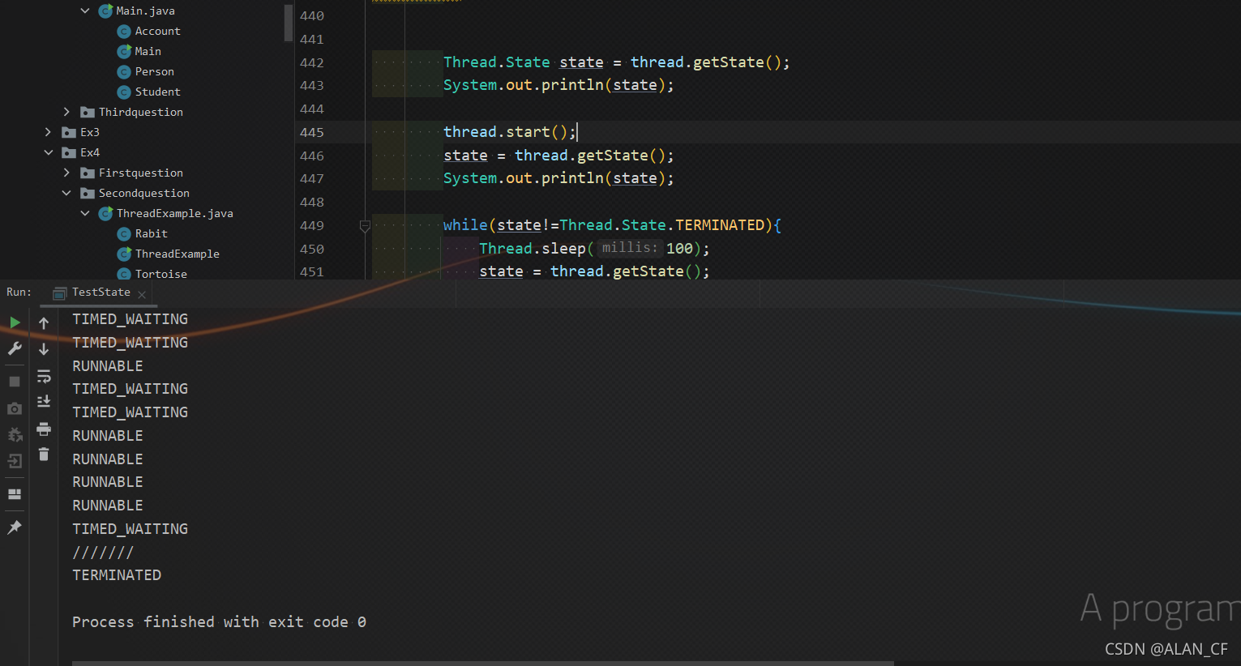Select the Tortoise class

(x=160, y=274)
